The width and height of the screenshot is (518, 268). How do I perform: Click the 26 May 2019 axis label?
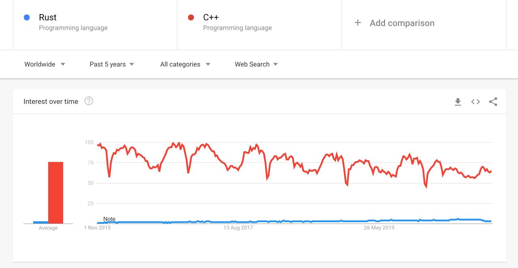(x=379, y=228)
